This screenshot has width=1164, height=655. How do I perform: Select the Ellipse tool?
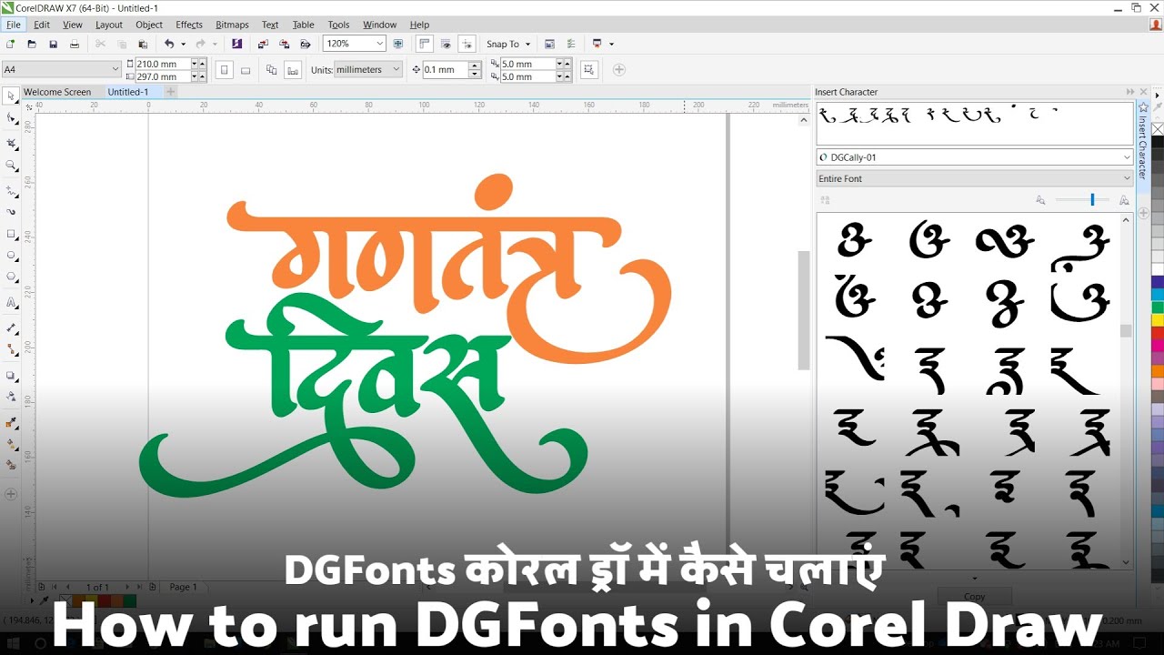[11, 255]
